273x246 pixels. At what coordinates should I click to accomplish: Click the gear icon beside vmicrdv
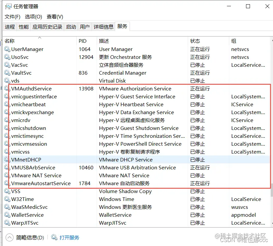[x=7, y=120]
